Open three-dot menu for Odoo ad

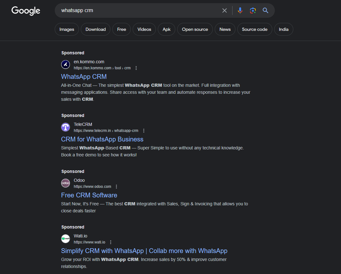tap(116, 187)
